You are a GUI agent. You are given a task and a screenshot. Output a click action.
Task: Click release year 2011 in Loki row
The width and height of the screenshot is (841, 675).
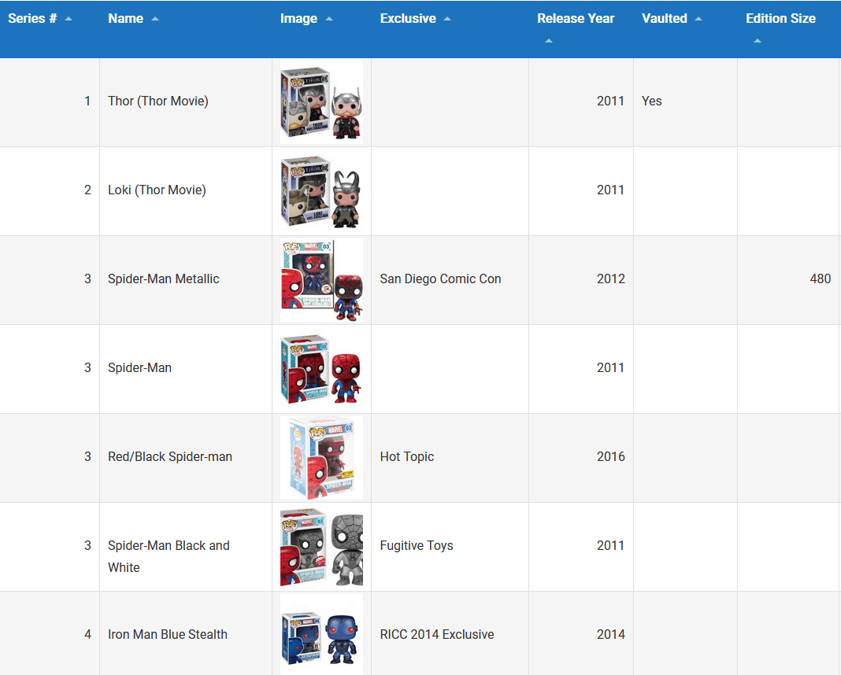click(x=611, y=190)
